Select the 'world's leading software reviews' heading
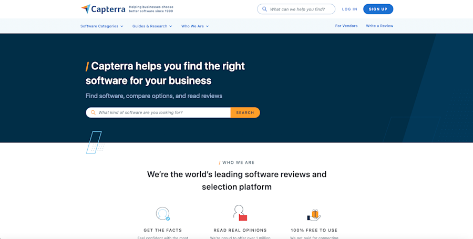 pyautogui.click(x=237, y=181)
